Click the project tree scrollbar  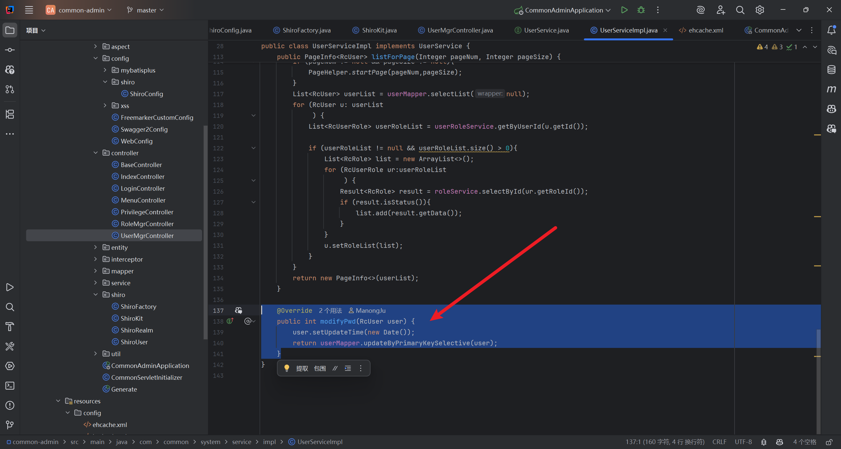(x=206, y=232)
